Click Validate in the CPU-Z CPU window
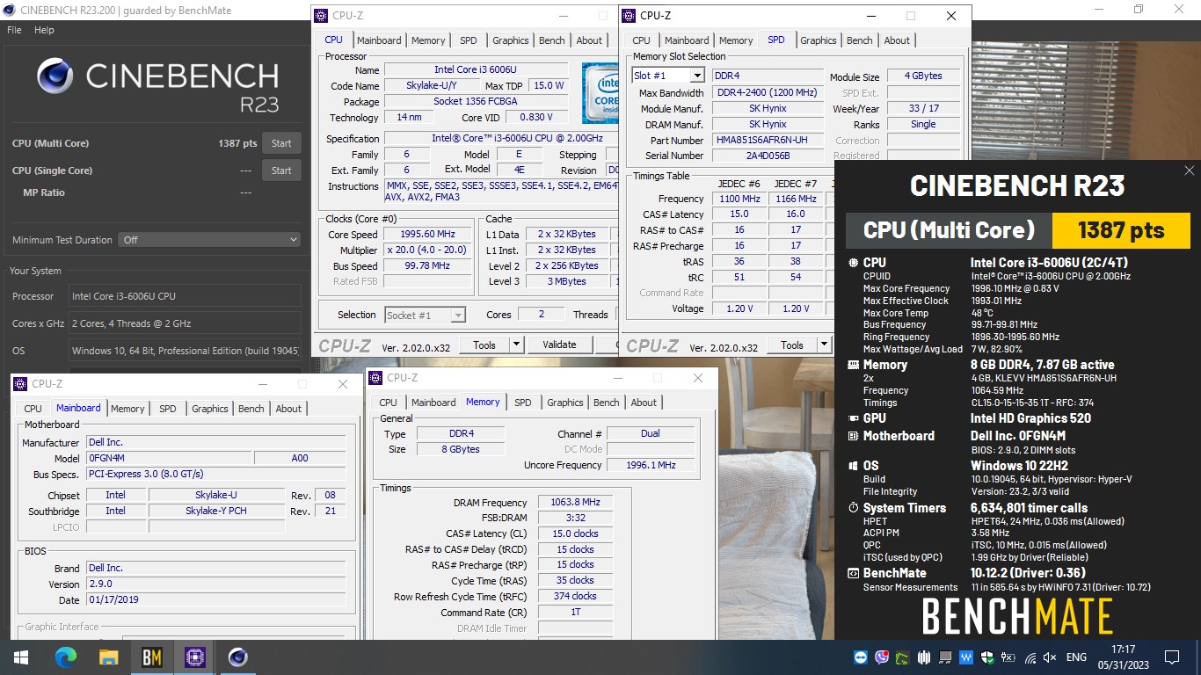 click(559, 345)
